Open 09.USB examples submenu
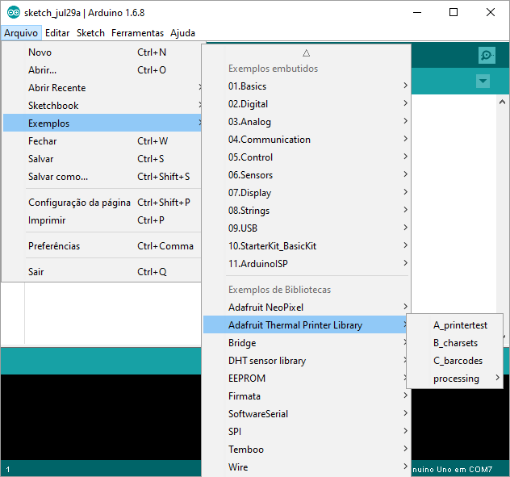The width and height of the screenshot is (510, 477). coord(307,228)
